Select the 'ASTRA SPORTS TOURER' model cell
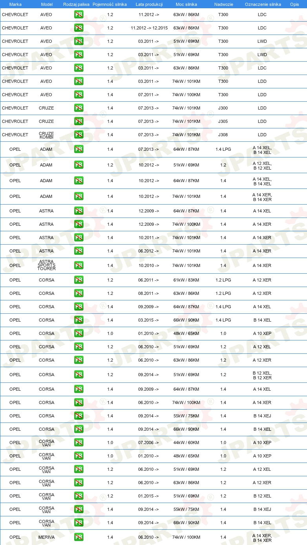307x545 pixels. pos(47,265)
